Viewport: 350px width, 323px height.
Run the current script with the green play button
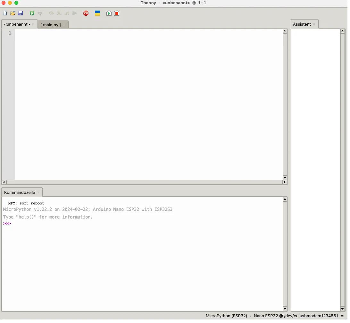tap(32, 13)
